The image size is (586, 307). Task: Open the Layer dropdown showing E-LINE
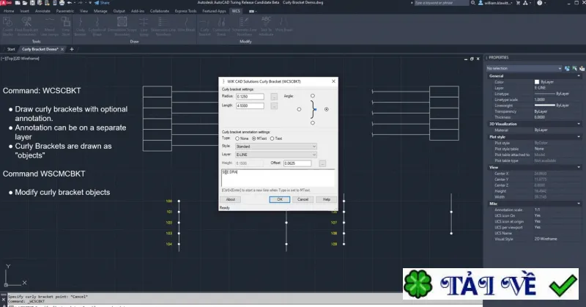pyautogui.click(x=276, y=155)
